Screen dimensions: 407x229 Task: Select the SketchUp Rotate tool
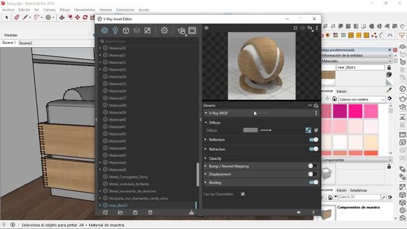[85, 17]
